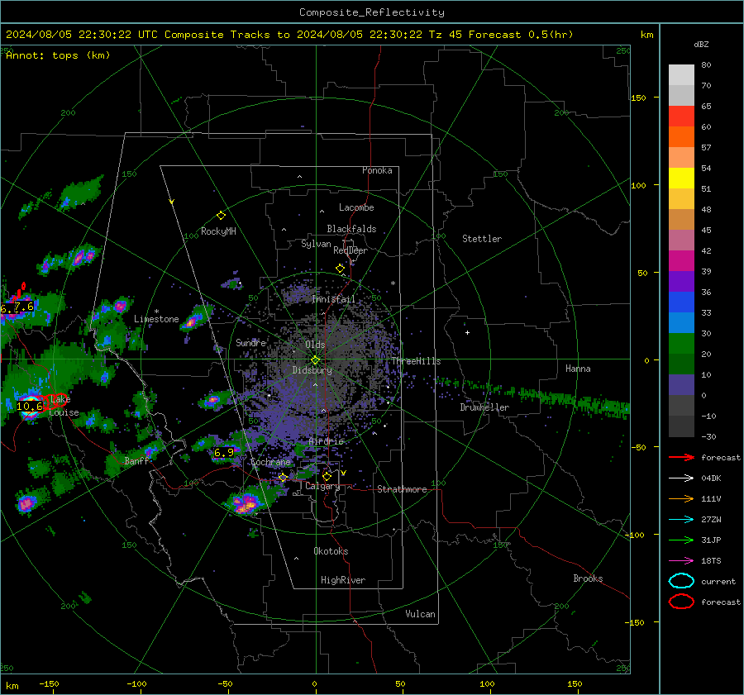Screen dimensions: 744x695
Task: Click the Lacombe town label
Action: (x=356, y=207)
